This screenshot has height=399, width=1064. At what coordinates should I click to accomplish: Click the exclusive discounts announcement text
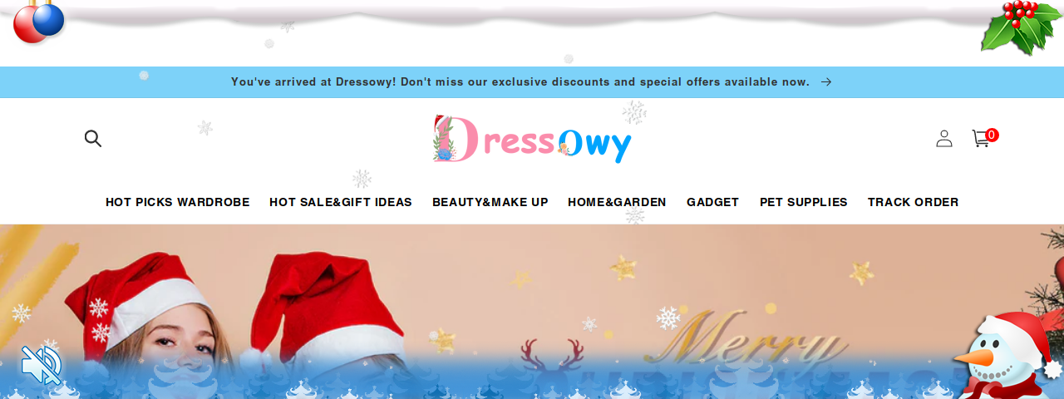click(x=520, y=82)
